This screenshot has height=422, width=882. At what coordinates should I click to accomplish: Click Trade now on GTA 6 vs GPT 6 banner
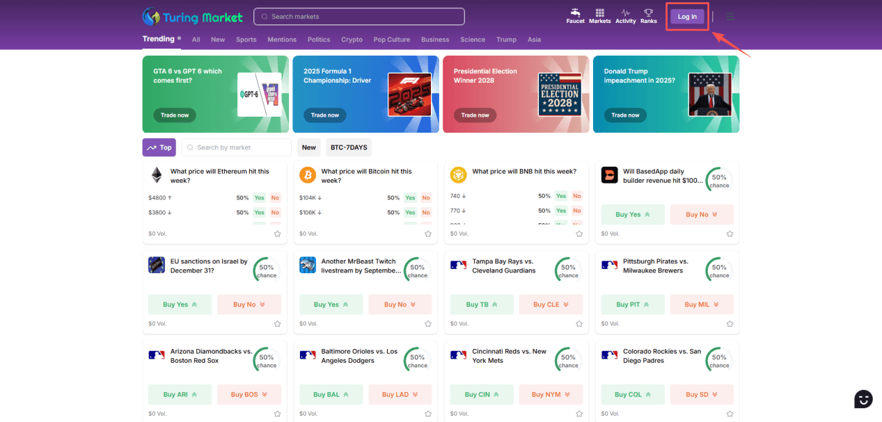pos(175,115)
